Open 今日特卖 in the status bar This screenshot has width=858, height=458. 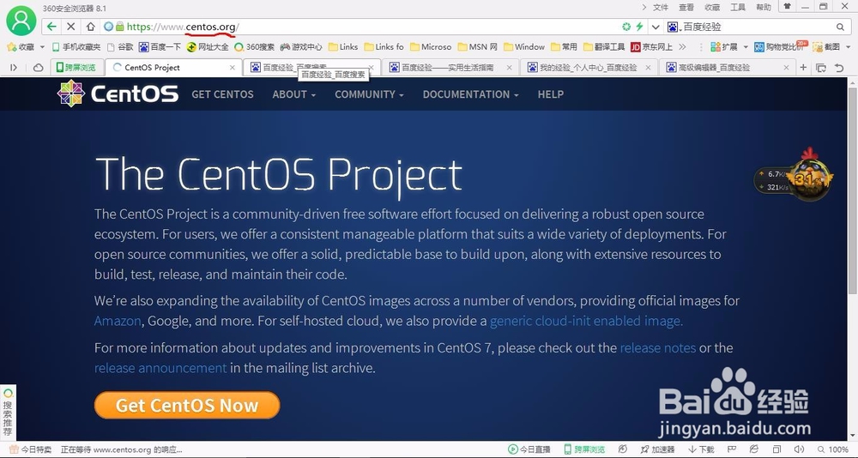point(31,449)
